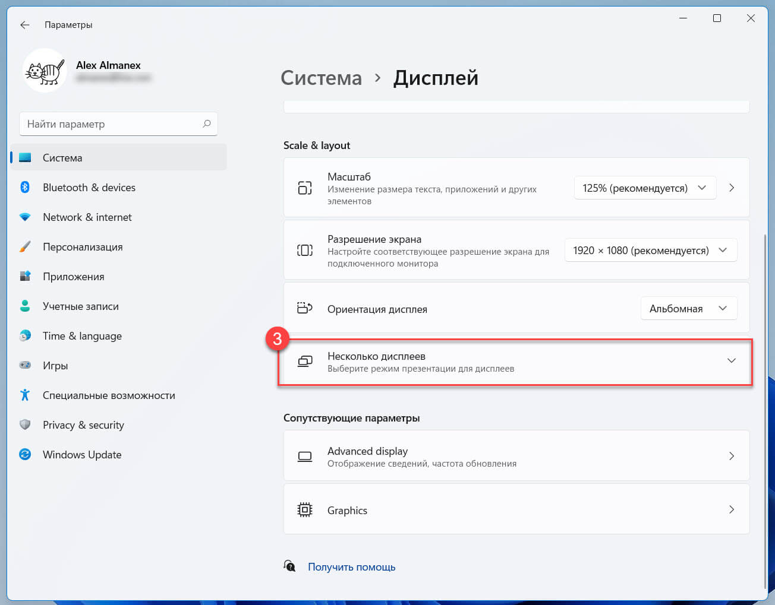
Task: Select the Приложения apps icon
Action: click(x=25, y=277)
